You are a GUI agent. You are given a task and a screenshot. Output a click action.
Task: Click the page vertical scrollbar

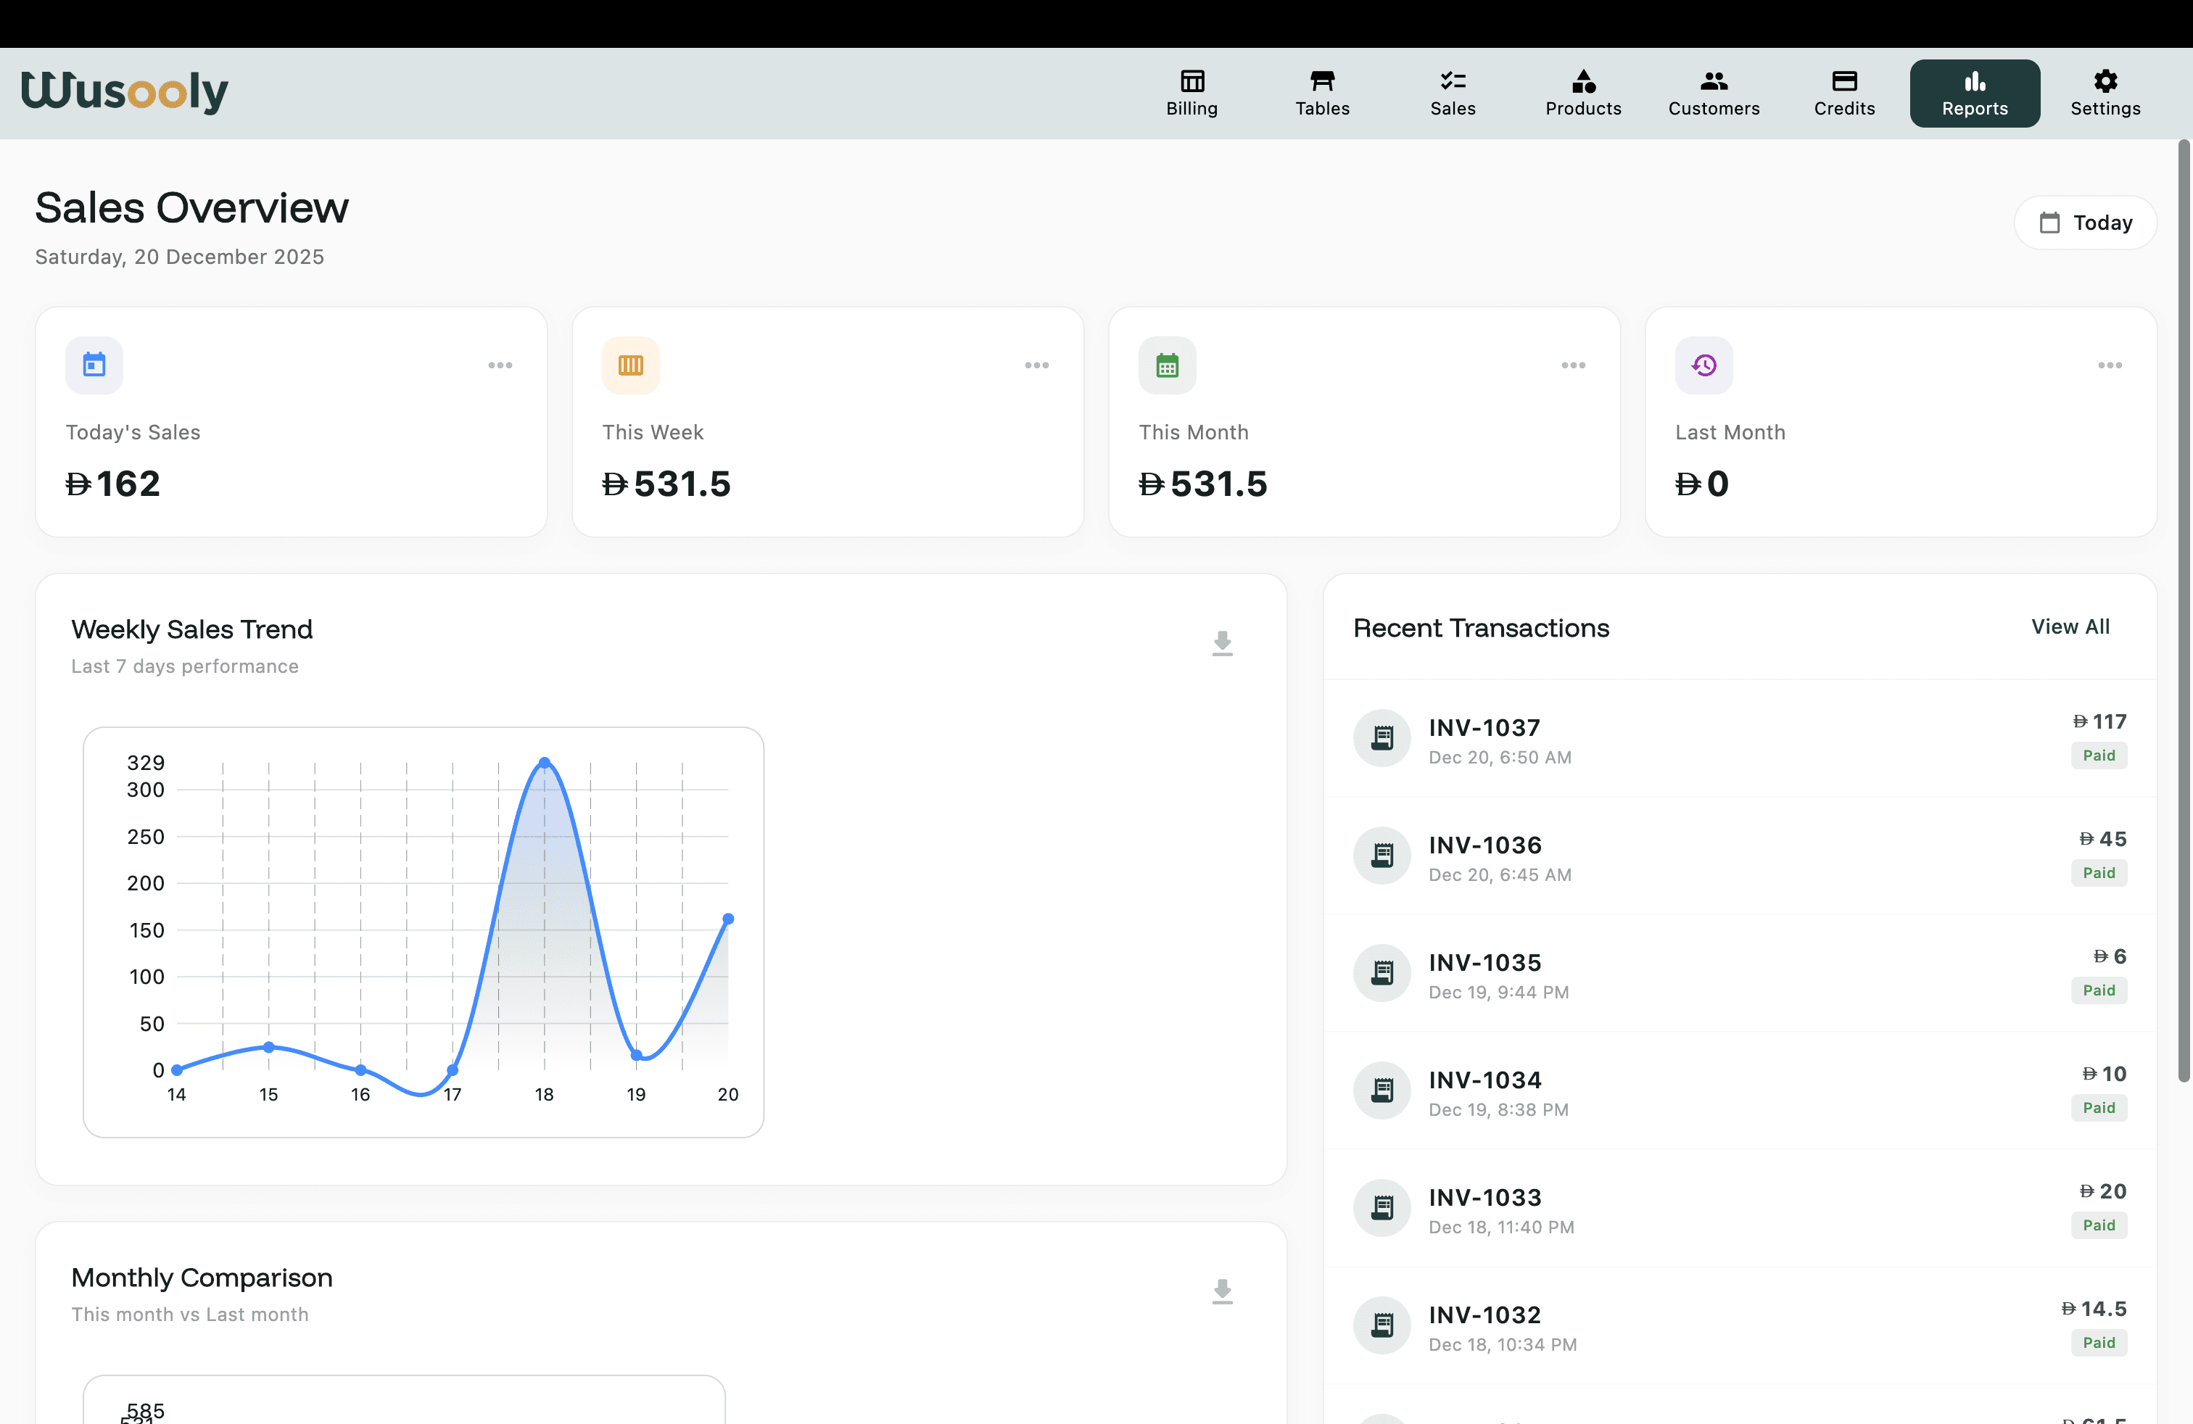coord(2183,608)
